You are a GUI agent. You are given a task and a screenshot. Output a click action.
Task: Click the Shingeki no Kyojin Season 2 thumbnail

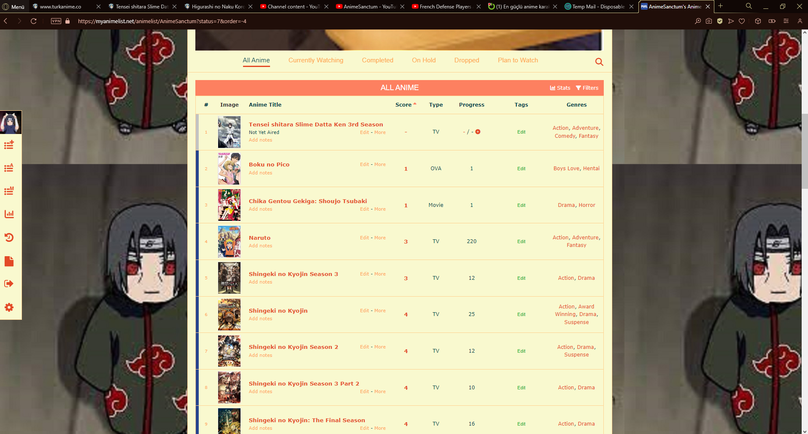[x=229, y=351]
